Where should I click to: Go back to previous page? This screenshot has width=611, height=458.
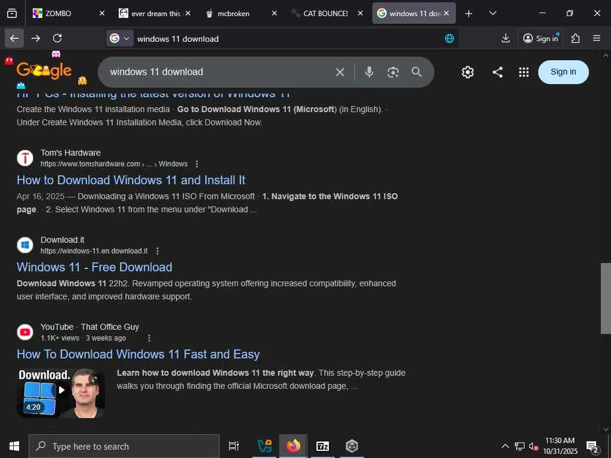pyautogui.click(x=14, y=38)
